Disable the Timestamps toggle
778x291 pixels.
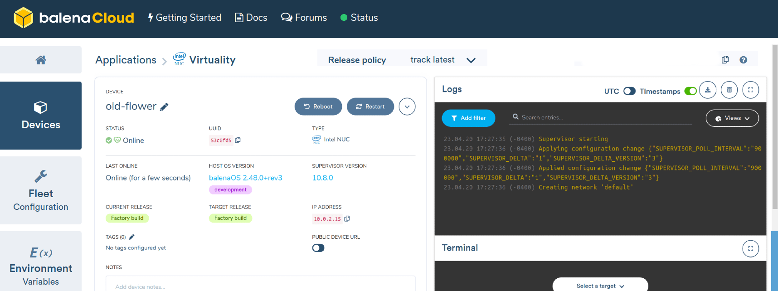[x=690, y=91]
